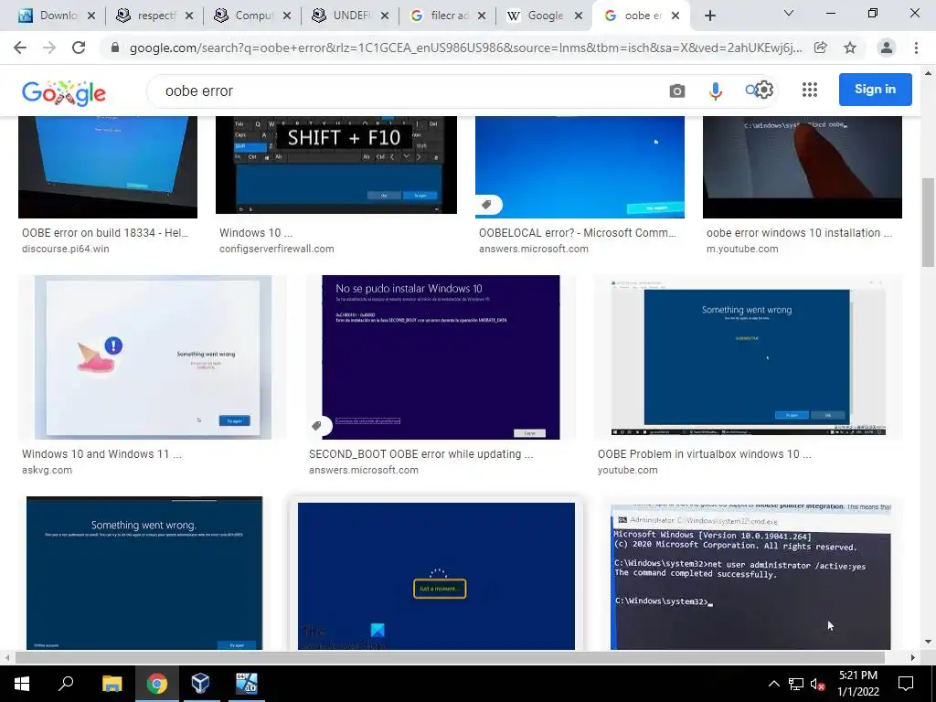Open notification center icon

(x=906, y=684)
